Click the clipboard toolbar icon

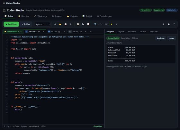(x=78, y=24)
